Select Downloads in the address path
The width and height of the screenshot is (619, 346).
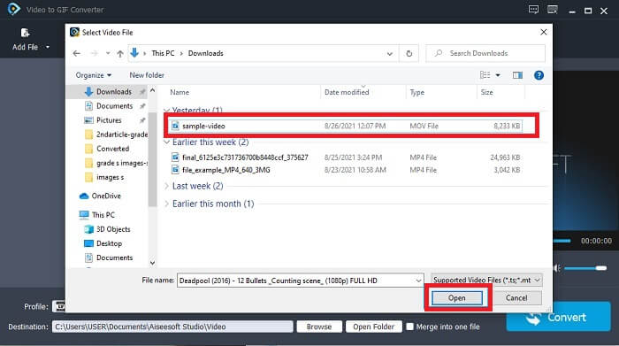(206, 53)
